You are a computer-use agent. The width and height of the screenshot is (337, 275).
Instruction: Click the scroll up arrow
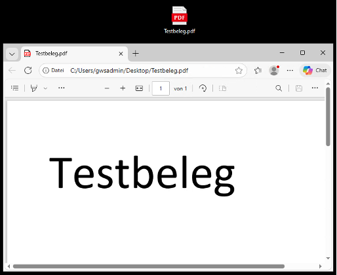(x=328, y=84)
